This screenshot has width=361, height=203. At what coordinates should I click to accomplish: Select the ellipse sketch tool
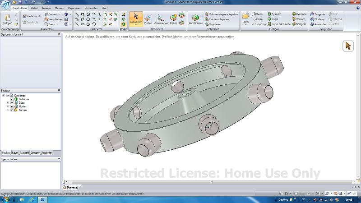point(83,24)
